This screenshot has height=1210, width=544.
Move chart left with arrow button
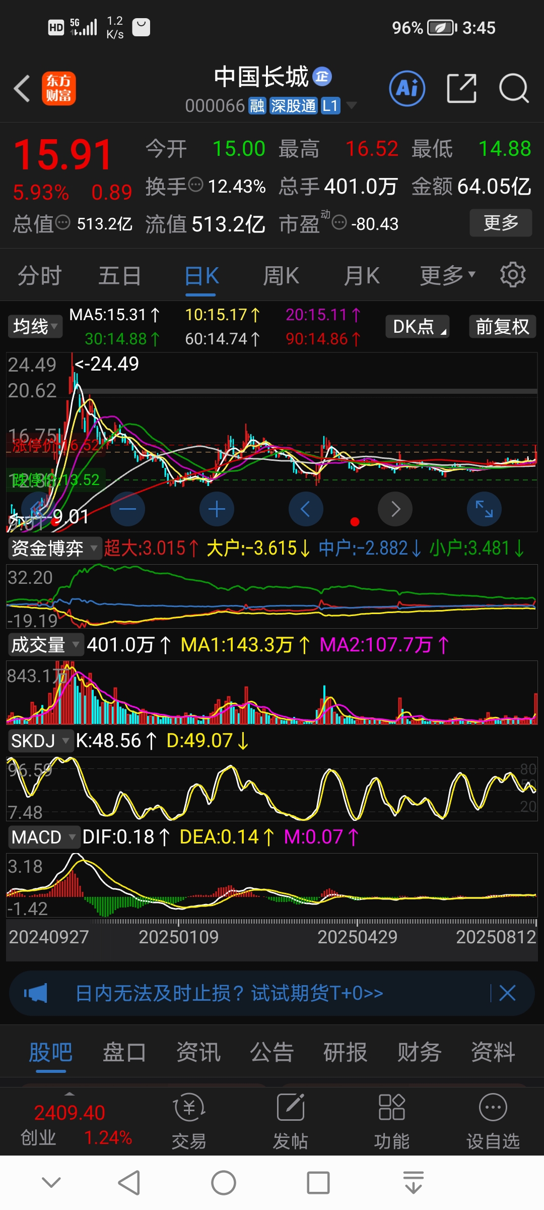[x=306, y=509]
